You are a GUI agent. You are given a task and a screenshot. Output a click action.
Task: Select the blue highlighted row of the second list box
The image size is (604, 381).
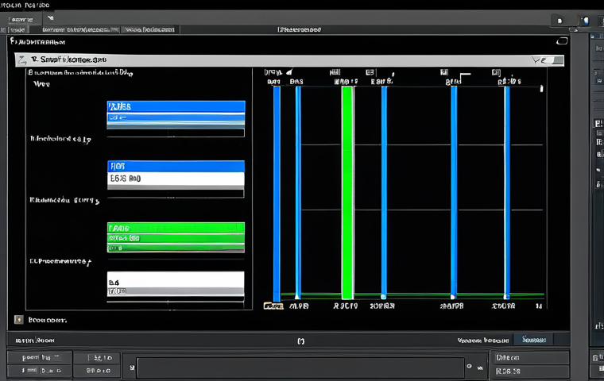coord(176,166)
